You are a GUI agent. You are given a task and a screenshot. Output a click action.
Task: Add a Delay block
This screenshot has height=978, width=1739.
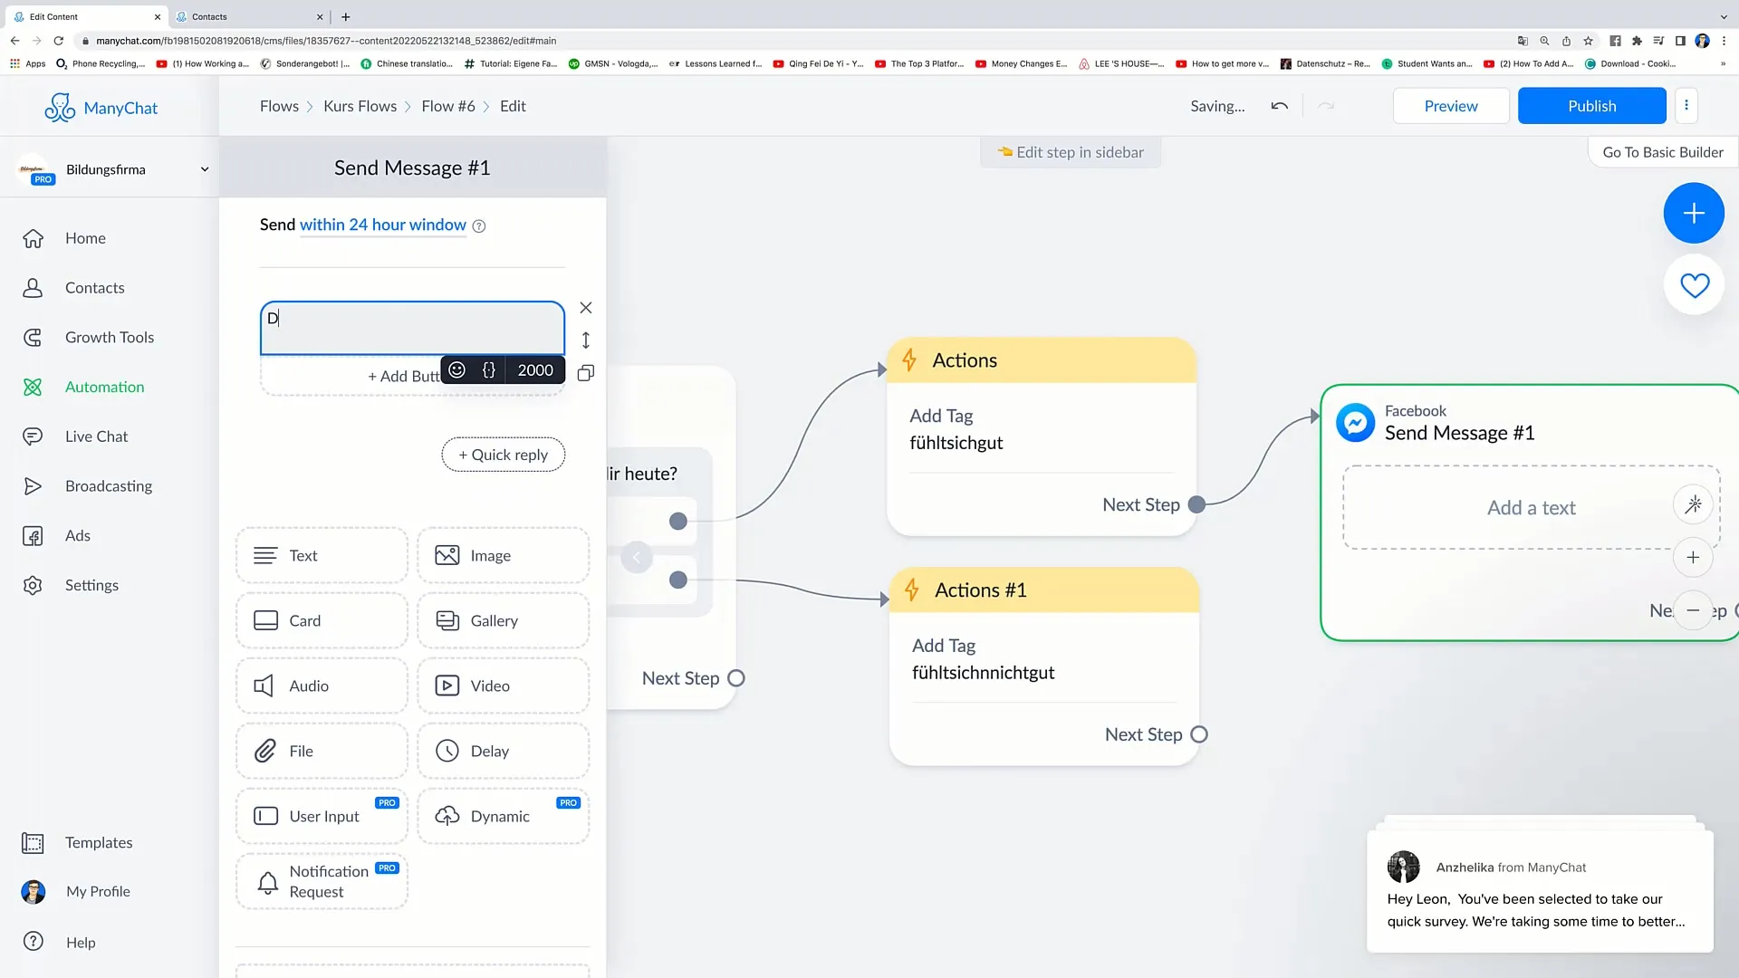click(x=503, y=752)
